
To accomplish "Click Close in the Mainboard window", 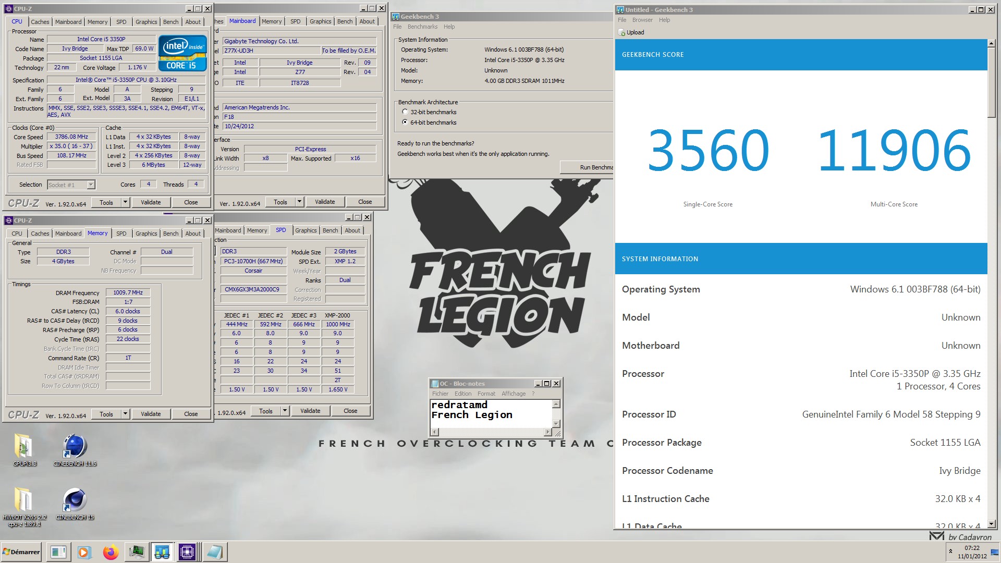I will click(365, 202).
